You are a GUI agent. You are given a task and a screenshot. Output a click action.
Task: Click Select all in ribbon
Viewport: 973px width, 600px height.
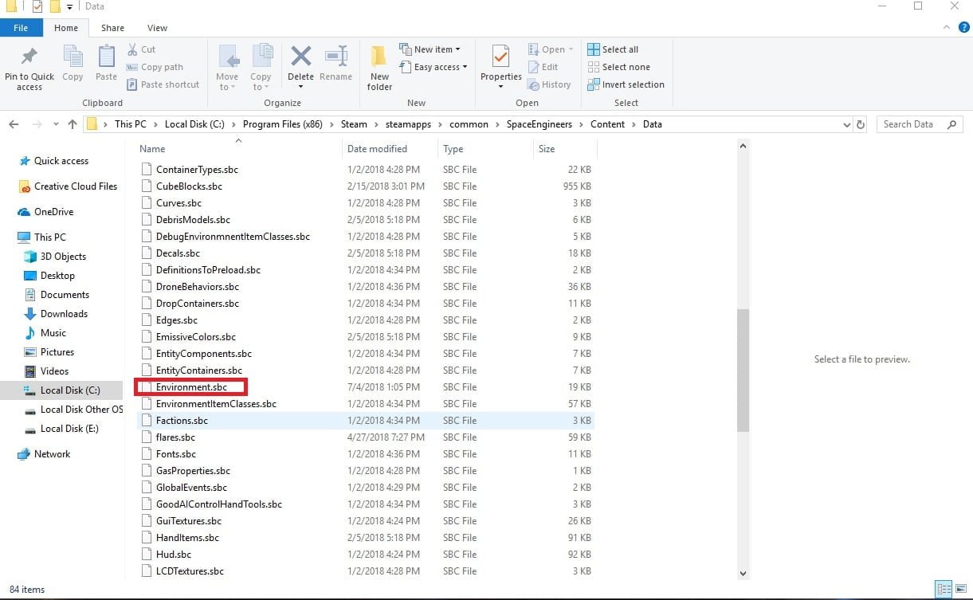613,49
